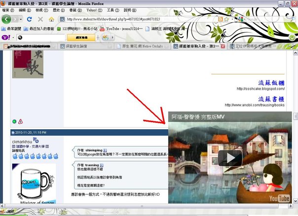
Task: Open the navigation history dropdown arrow
Action: click(21, 19)
